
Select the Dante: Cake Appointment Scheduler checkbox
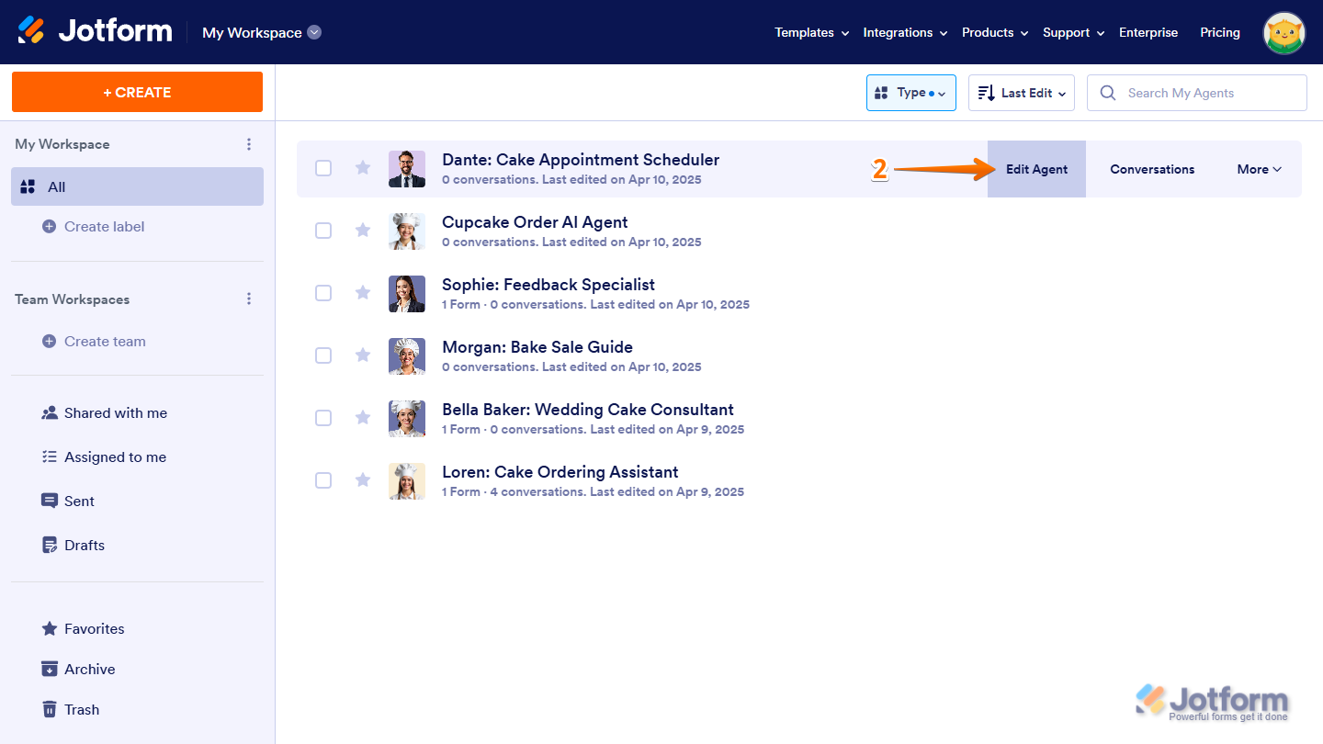[x=323, y=168]
